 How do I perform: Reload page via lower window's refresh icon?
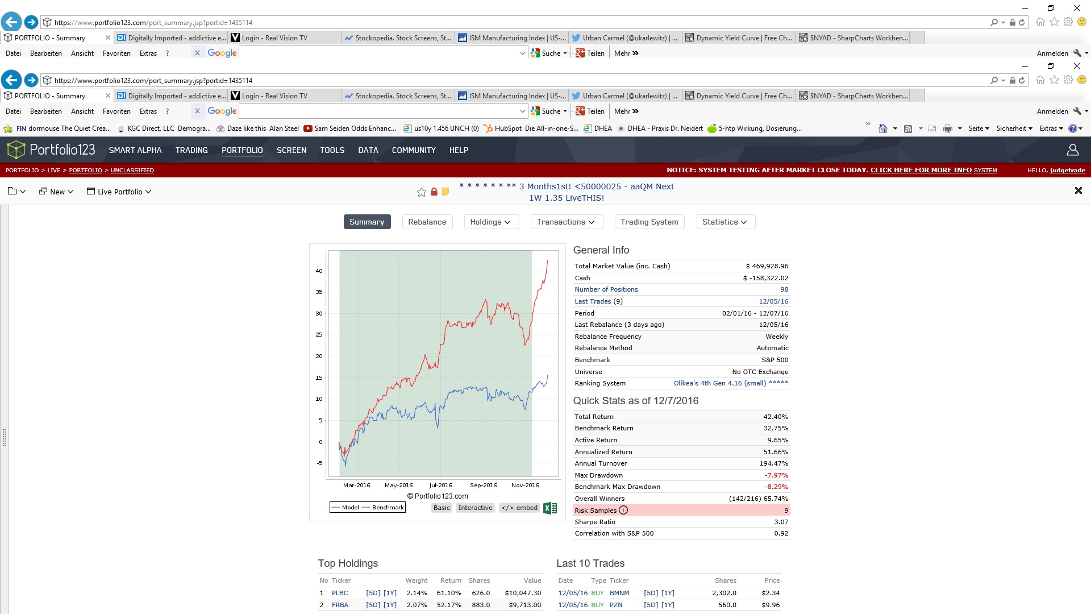coord(1022,80)
